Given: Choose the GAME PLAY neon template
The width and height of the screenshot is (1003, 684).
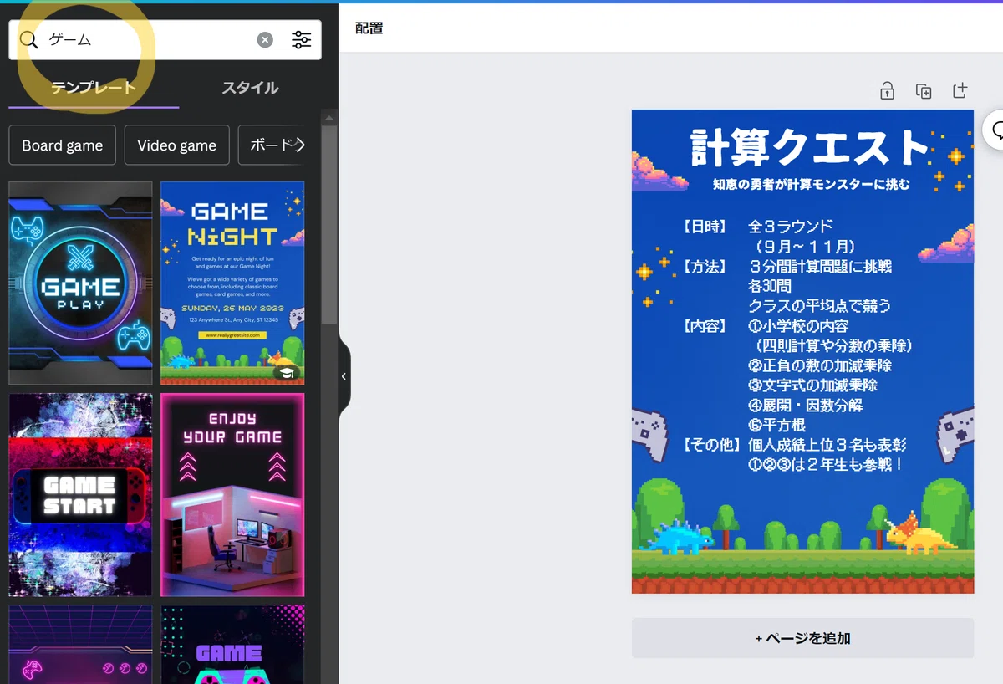Looking at the screenshot, I should [80, 283].
